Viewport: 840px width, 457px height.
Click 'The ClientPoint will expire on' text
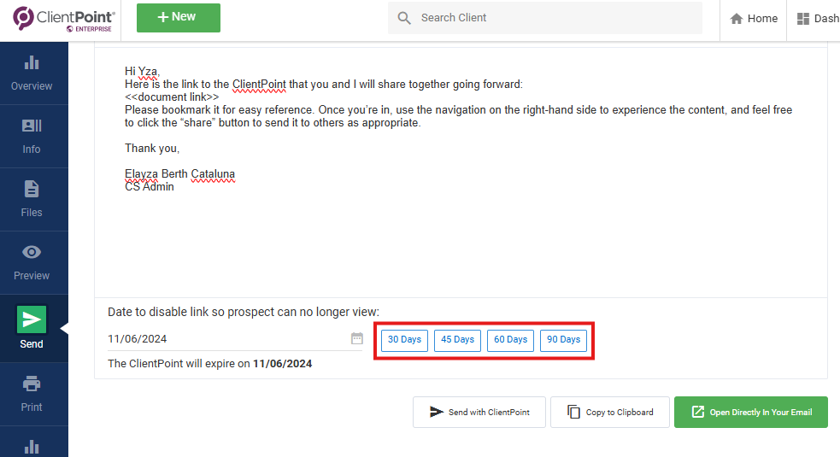coord(179,364)
